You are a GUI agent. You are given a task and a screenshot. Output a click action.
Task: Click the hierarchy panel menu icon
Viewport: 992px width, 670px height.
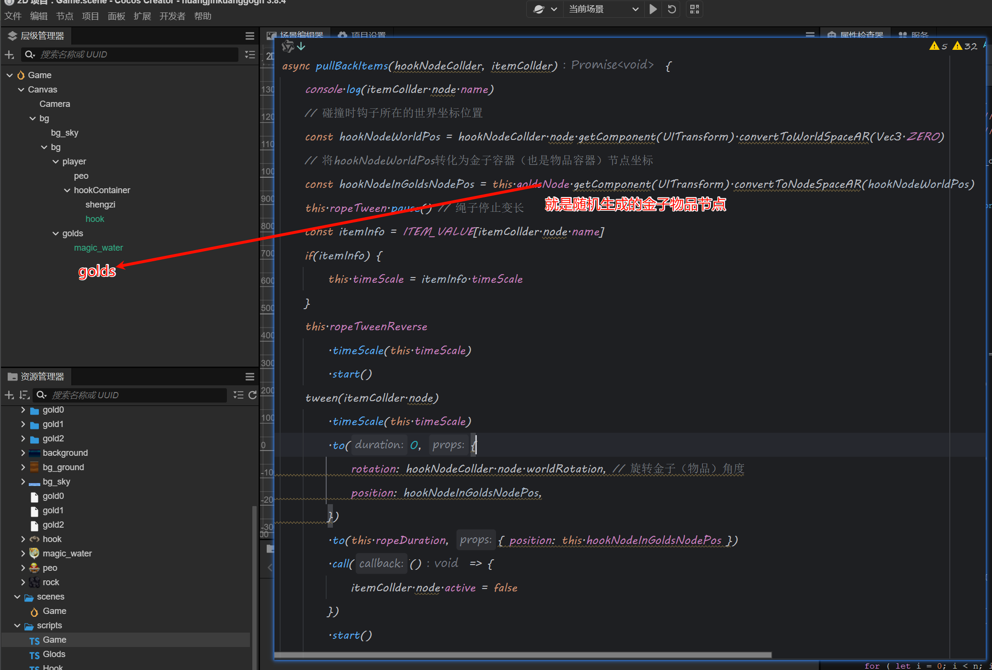249,36
